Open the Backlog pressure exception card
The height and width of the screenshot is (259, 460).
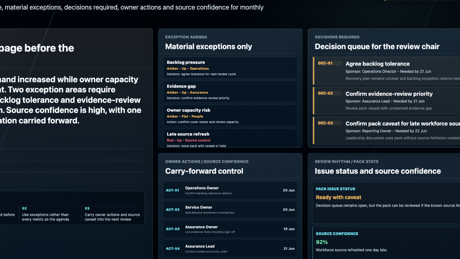point(230,68)
